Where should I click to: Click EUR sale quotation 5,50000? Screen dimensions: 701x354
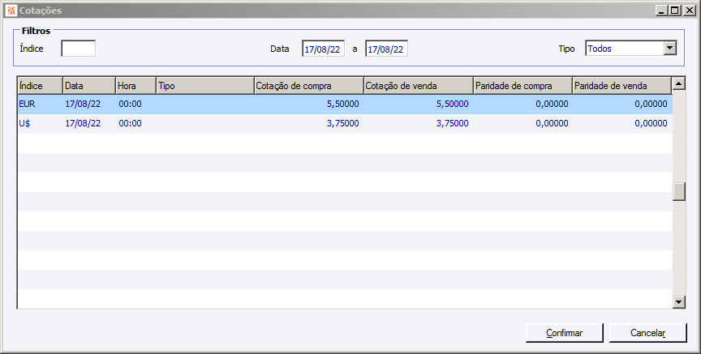click(453, 104)
